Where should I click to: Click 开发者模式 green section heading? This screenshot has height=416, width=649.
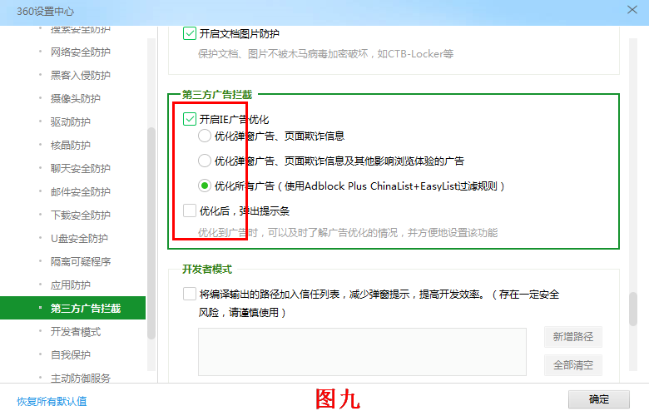click(x=207, y=270)
